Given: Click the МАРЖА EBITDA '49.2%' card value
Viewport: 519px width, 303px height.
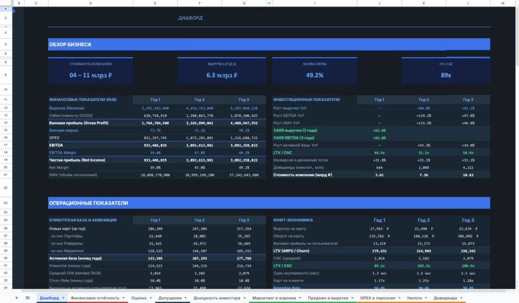Looking at the screenshot, I should [x=315, y=75].
